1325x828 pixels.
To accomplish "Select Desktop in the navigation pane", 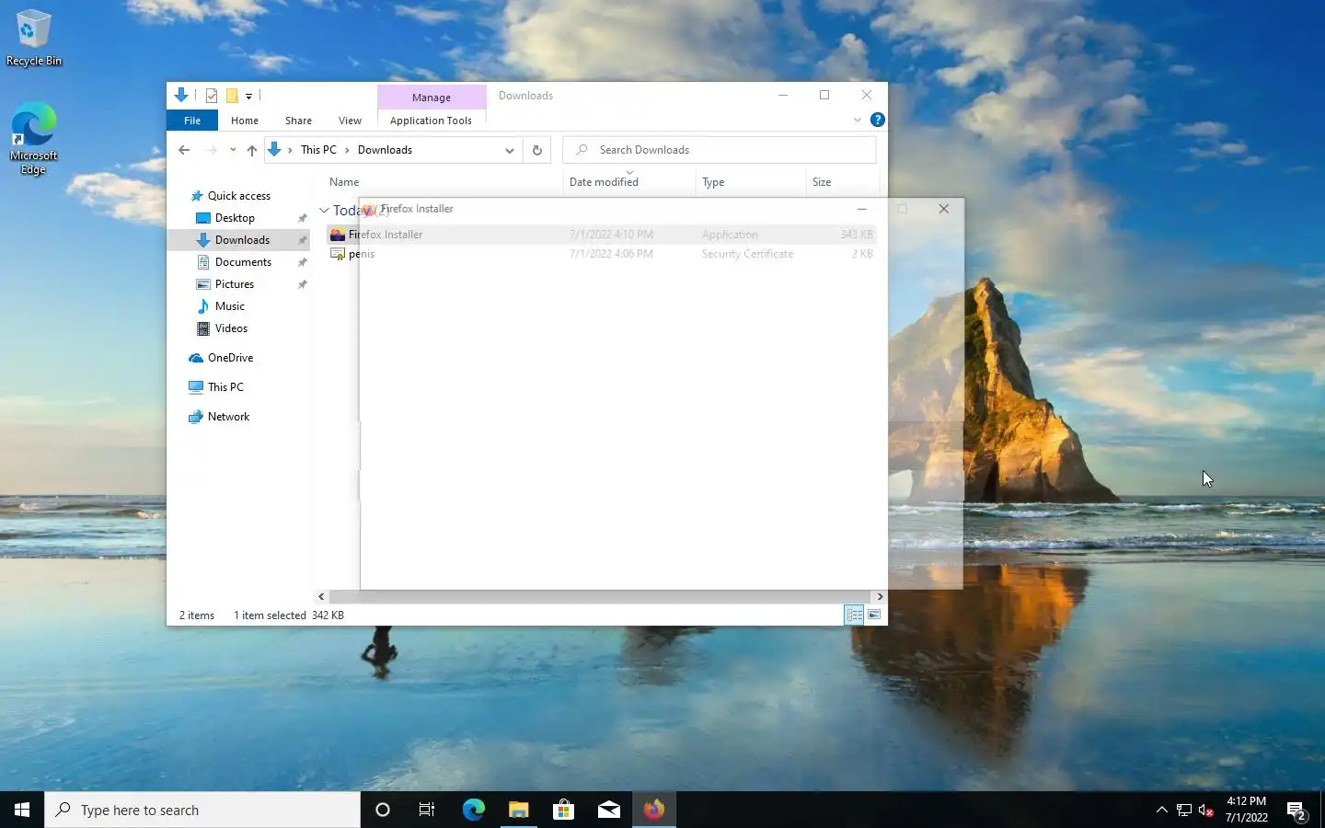I will (235, 218).
